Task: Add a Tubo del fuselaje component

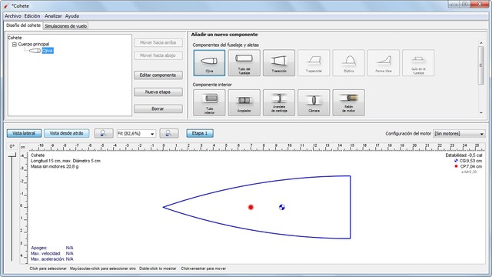Action: [244, 63]
